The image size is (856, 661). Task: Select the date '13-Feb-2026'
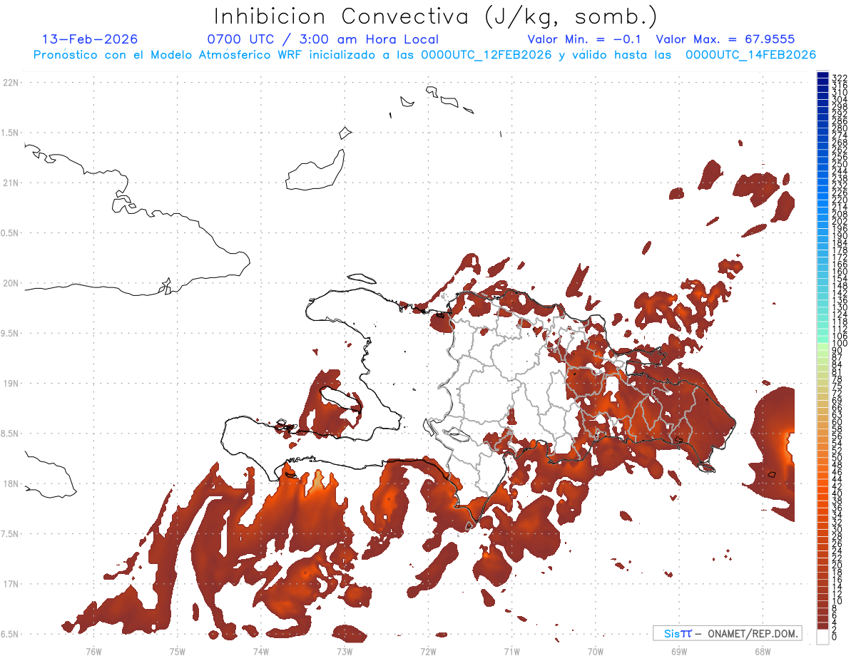pos(90,39)
